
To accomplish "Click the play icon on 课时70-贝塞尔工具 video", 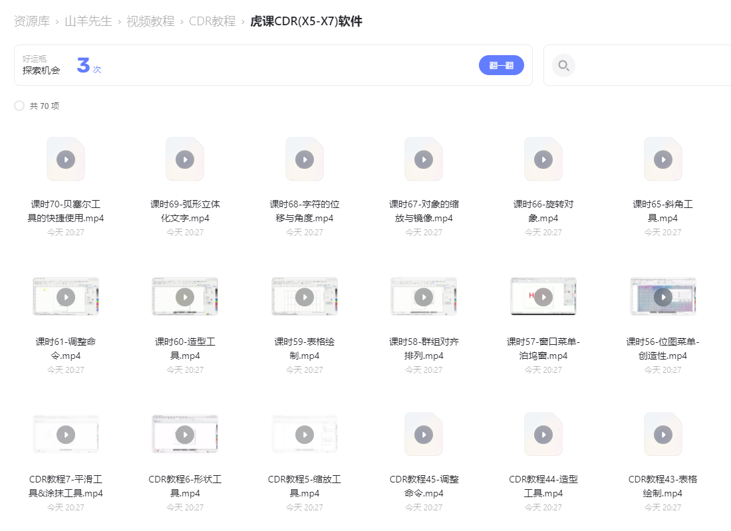I will coord(65,158).
